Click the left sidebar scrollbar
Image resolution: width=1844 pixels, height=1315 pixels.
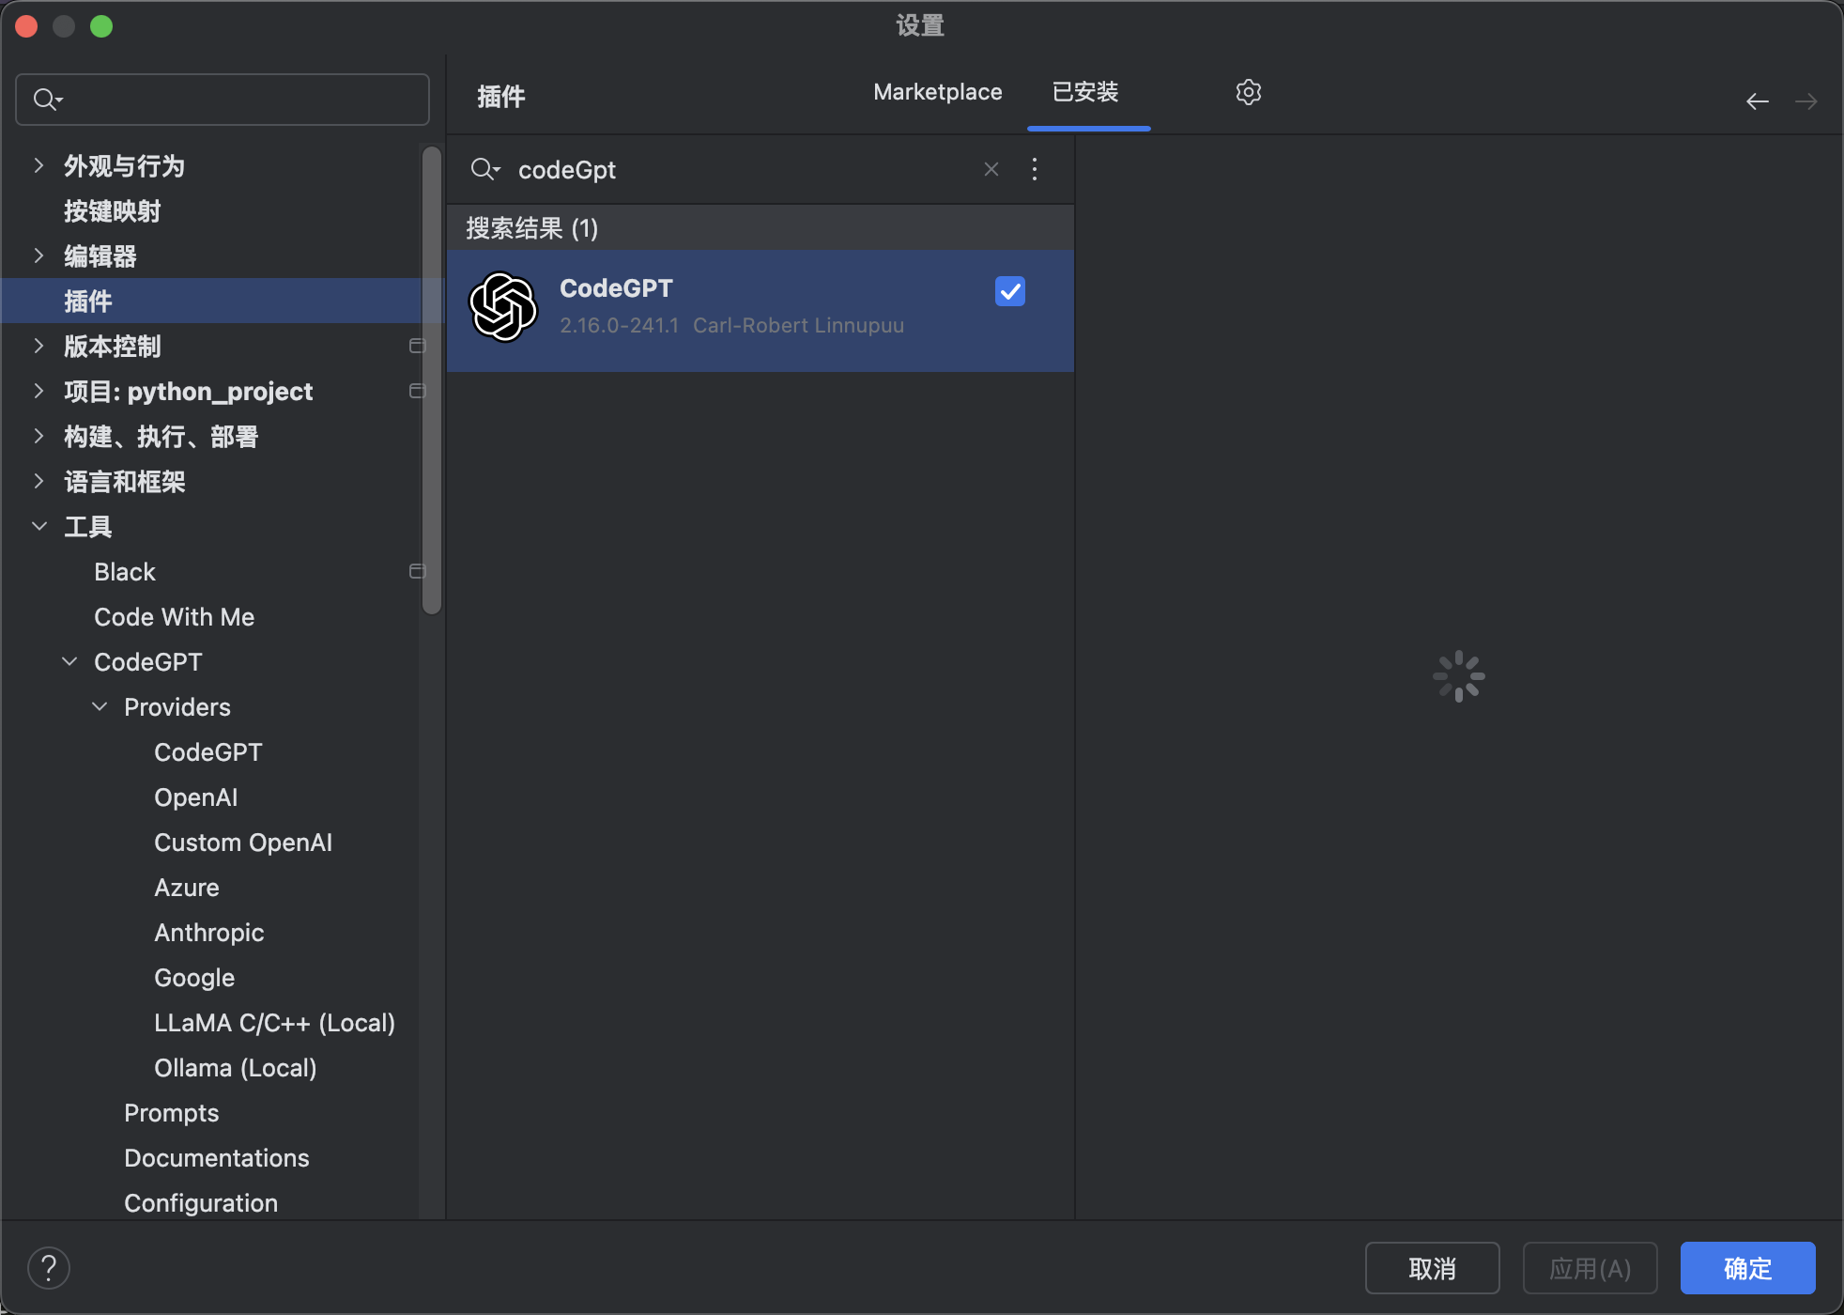coord(431,376)
